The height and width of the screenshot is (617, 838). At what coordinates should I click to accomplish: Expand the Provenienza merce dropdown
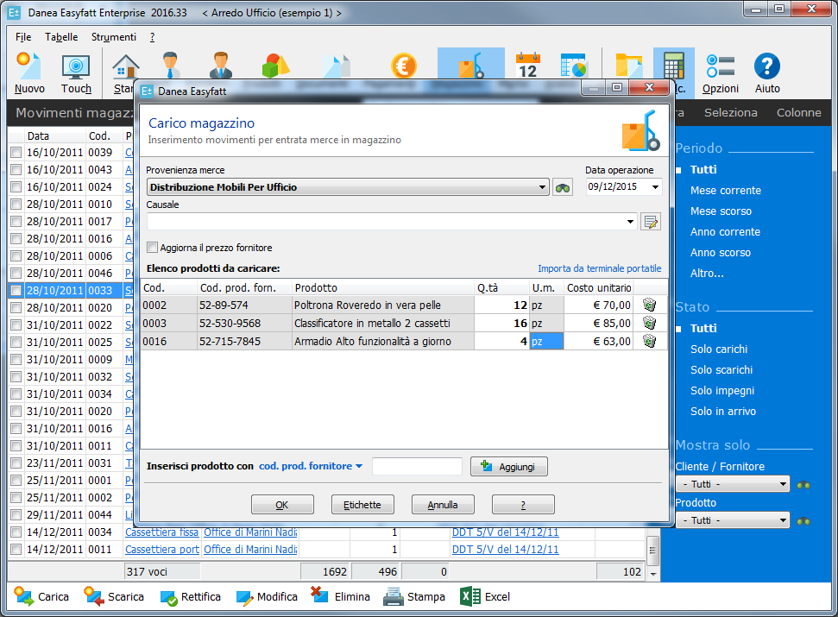tap(542, 187)
